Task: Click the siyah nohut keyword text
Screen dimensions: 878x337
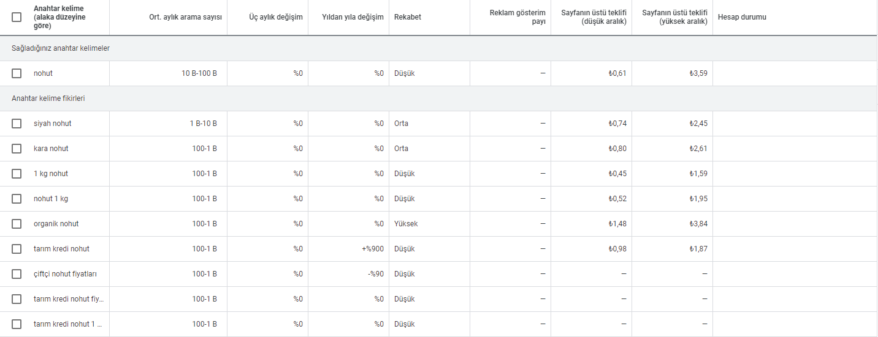Action: point(53,124)
